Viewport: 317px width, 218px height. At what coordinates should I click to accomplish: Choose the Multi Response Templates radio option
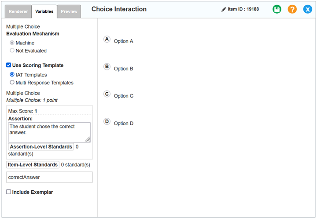pos(12,82)
